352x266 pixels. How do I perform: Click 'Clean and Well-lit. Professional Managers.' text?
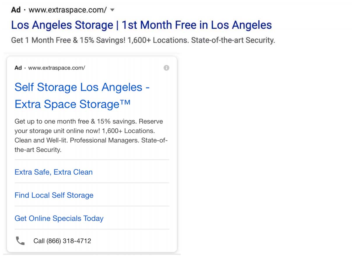(77, 140)
